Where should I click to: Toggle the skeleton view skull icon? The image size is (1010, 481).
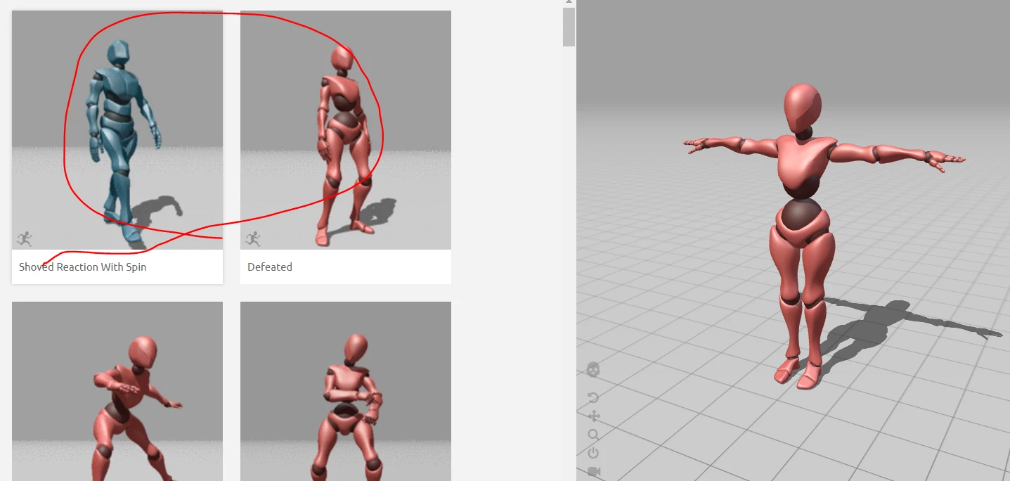[x=593, y=369]
